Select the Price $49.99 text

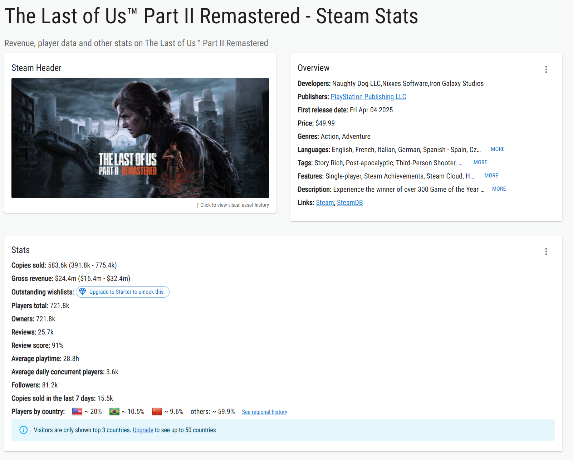(325, 123)
